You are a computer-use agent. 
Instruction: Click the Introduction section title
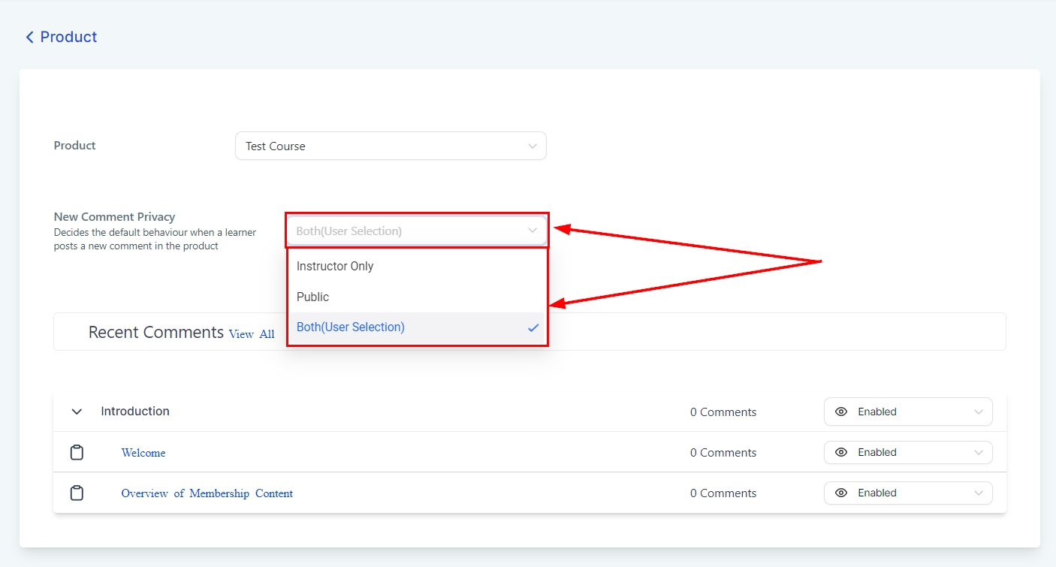(x=135, y=412)
